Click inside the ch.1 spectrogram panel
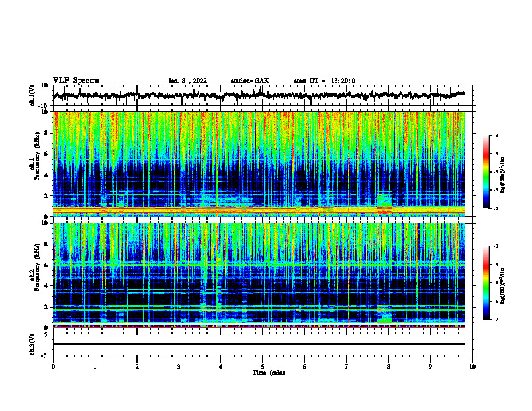This screenshot has width=532, height=411. [x=259, y=164]
